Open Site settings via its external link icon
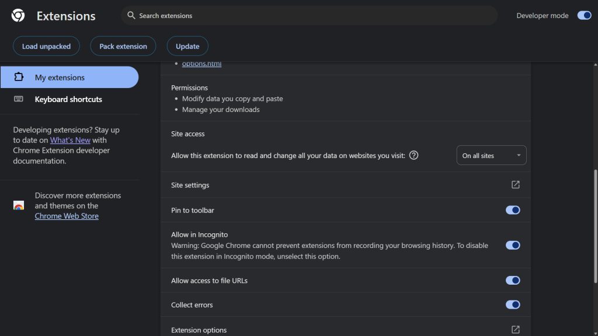 [514, 184]
